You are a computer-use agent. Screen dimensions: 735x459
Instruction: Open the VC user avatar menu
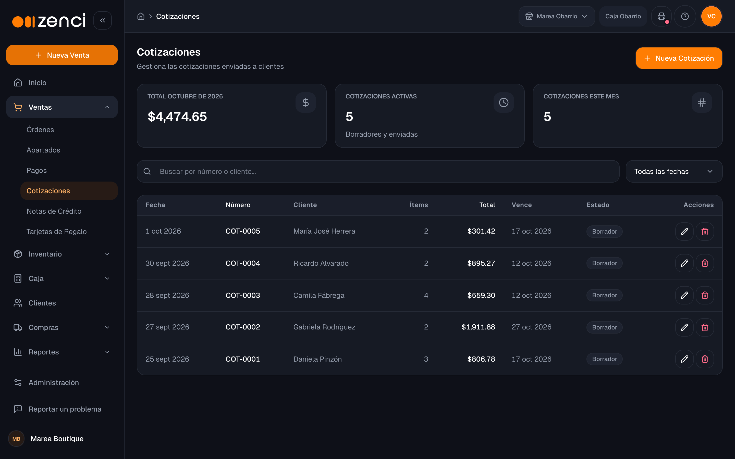click(711, 16)
